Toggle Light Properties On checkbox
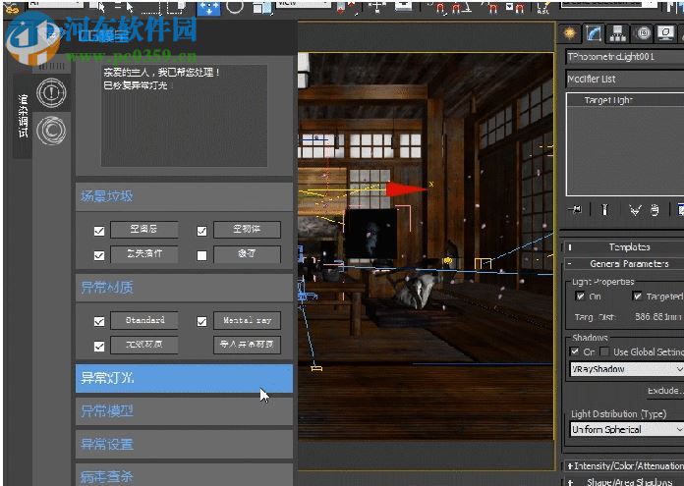This screenshot has height=486, width=684. click(x=580, y=296)
